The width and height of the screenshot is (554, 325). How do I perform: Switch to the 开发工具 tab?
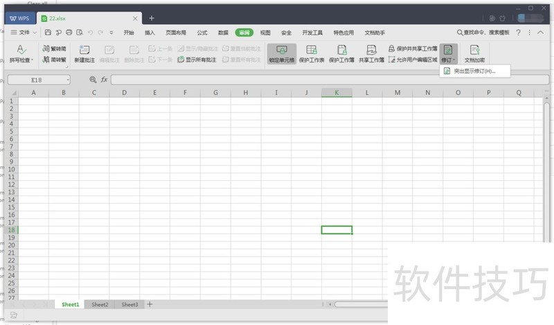click(312, 33)
